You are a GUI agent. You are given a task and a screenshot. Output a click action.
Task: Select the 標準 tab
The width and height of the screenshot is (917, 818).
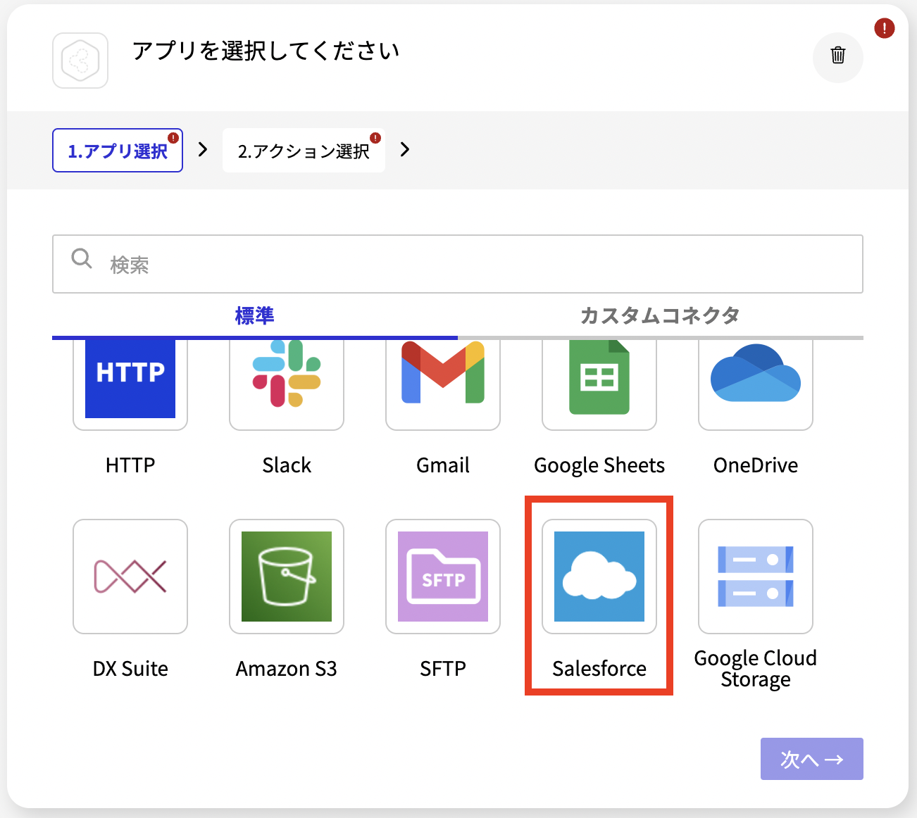click(x=255, y=316)
